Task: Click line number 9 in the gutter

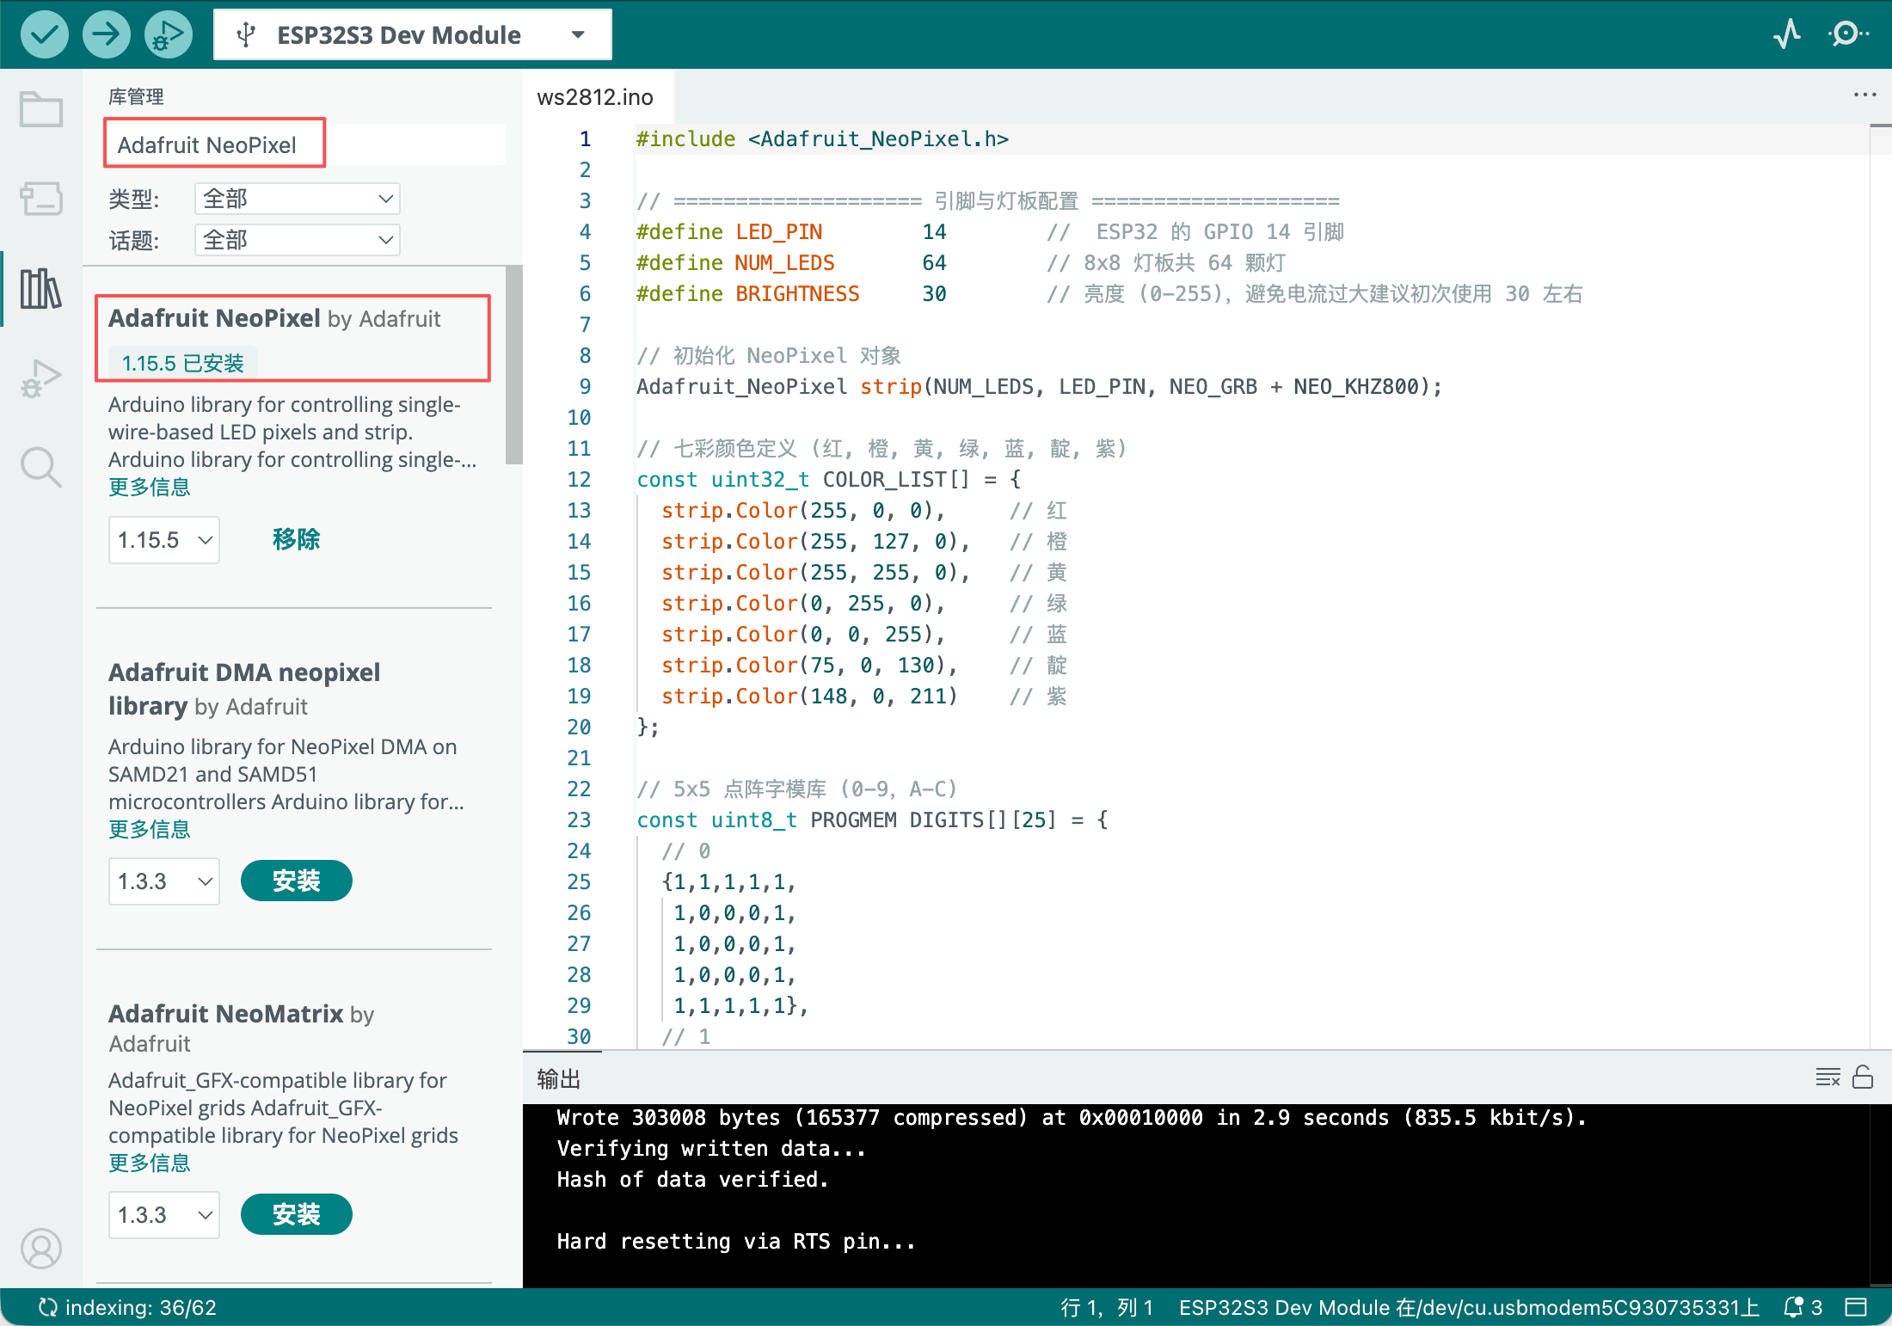Action: coord(585,387)
